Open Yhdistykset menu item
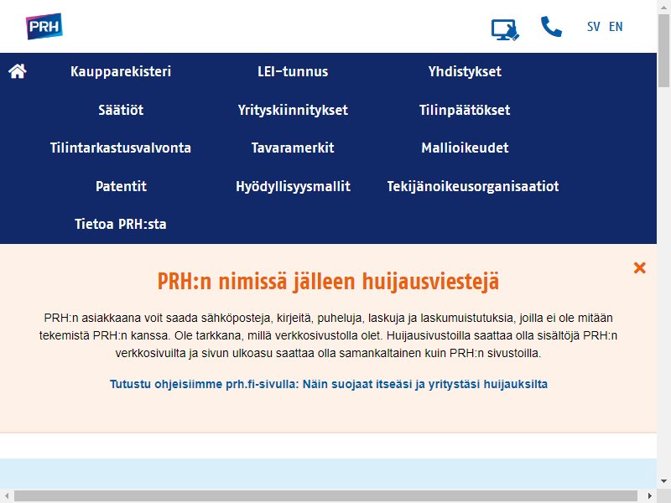The height and width of the screenshot is (503, 671). coord(465,71)
